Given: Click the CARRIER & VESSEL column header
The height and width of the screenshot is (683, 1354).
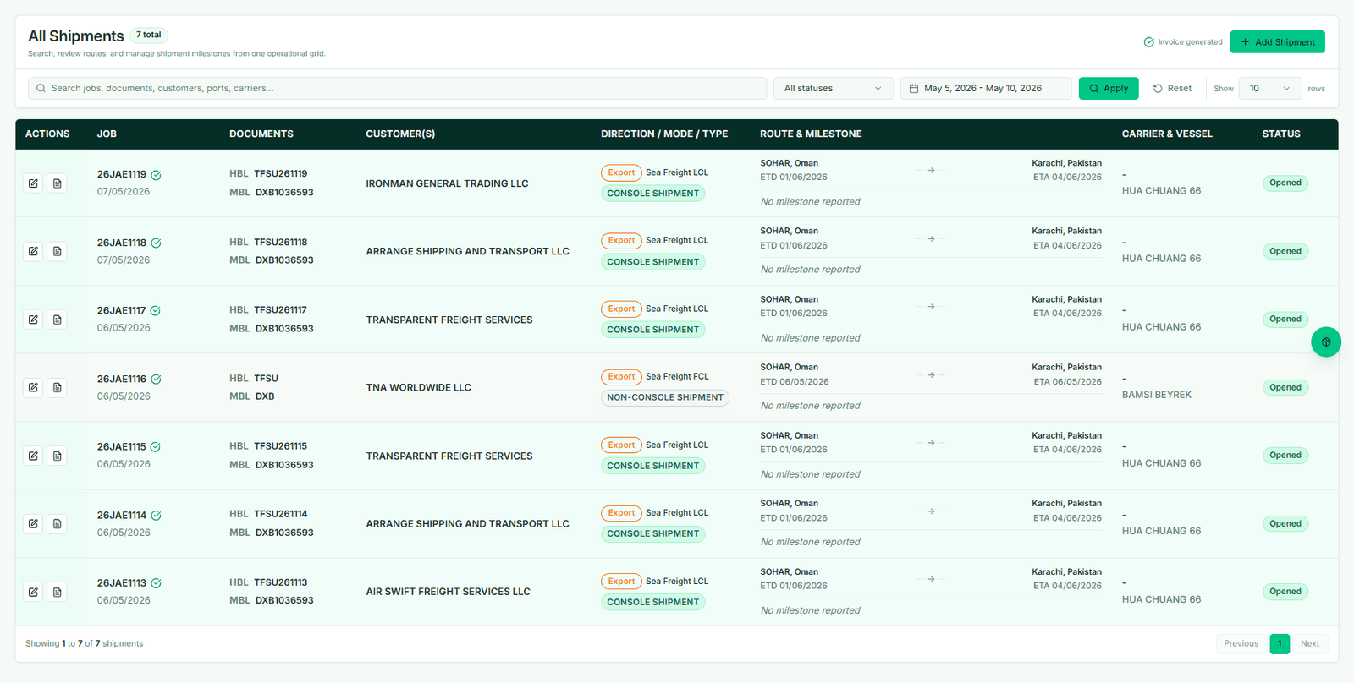Looking at the screenshot, I should 1167,134.
